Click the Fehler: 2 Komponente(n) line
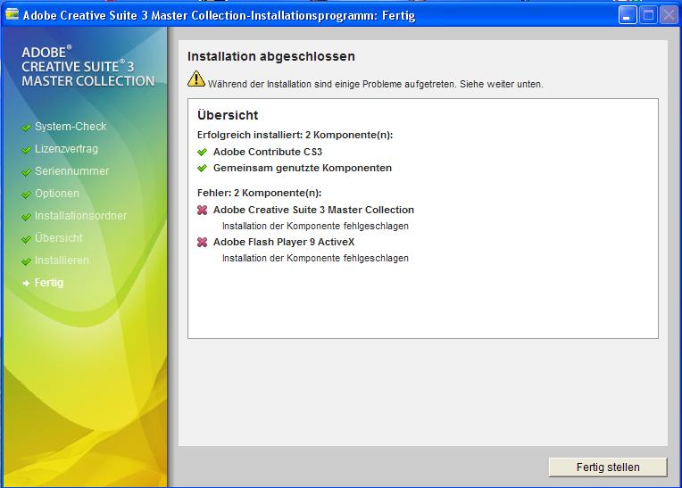Image resolution: width=682 pixels, height=488 pixels. (259, 193)
